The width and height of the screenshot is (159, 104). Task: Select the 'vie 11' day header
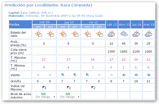click(93, 22)
